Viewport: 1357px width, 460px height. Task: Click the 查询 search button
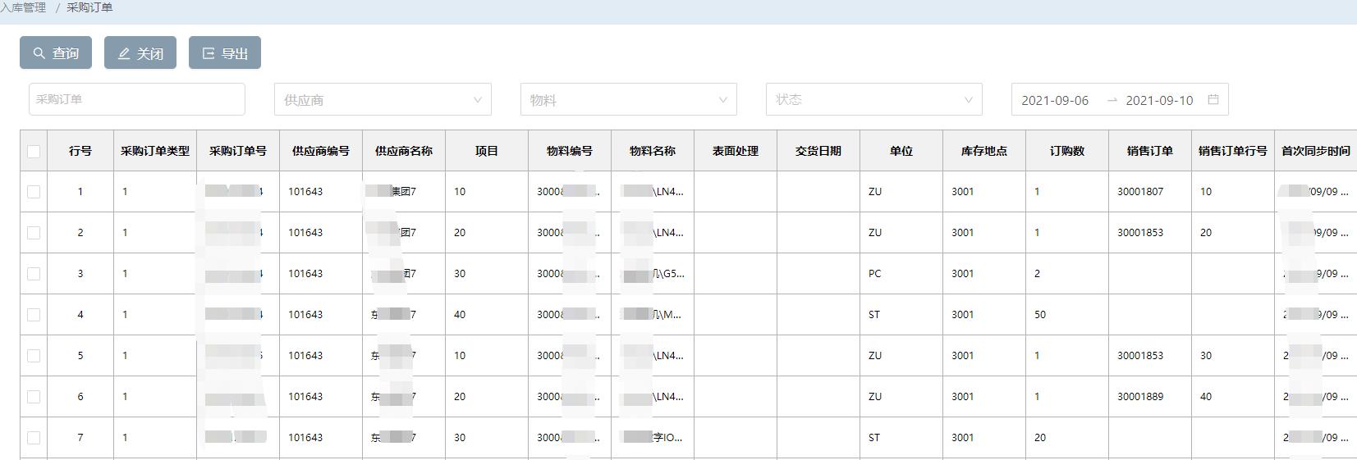[x=56, y=53]
